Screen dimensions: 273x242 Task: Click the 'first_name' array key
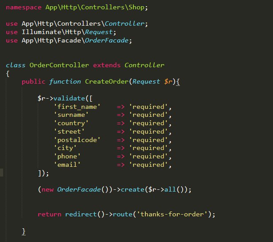click(77, 107)
